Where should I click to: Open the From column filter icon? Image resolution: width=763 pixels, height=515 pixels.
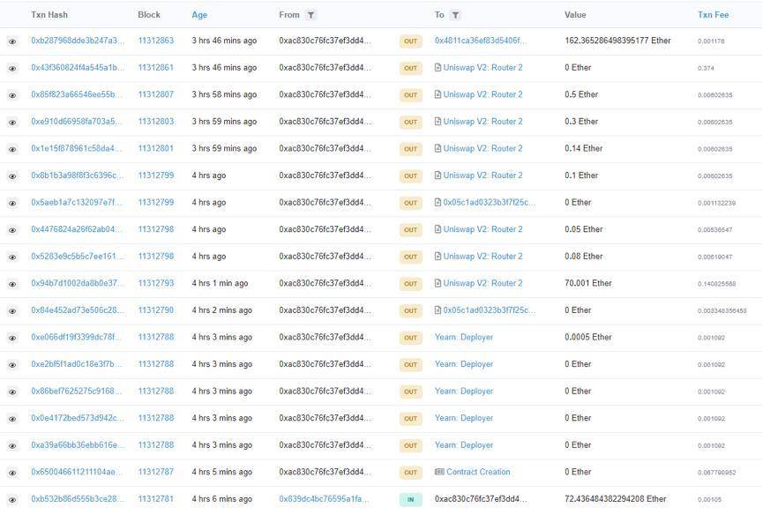coord(310,15)
